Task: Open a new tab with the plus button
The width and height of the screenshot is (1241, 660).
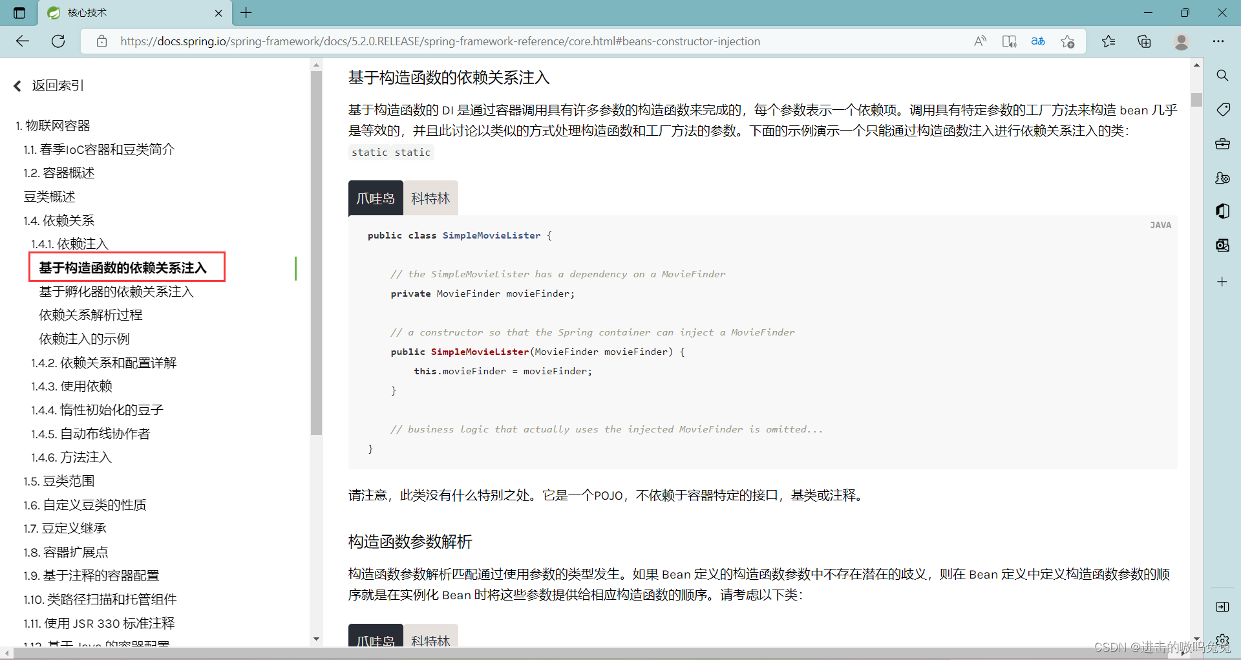Action: 246,12
